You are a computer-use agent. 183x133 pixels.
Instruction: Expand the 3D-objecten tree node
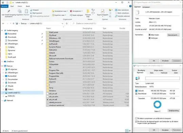click(x=3, y=69)
